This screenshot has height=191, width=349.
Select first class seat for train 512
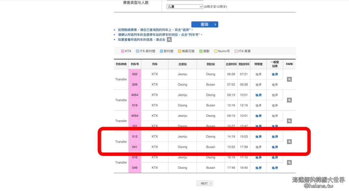(x=258, y=137)
